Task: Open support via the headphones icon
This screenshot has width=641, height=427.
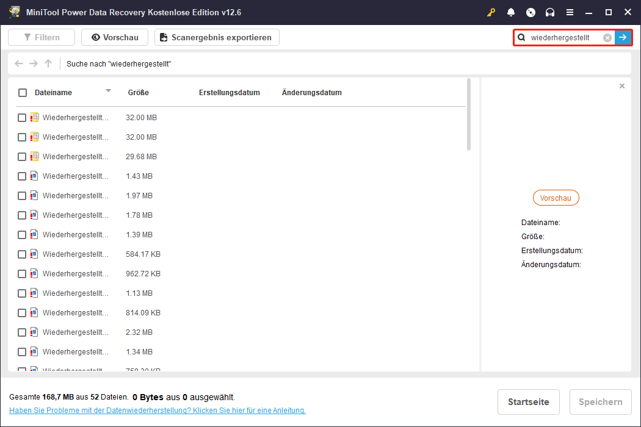Action: click(549, 12)
